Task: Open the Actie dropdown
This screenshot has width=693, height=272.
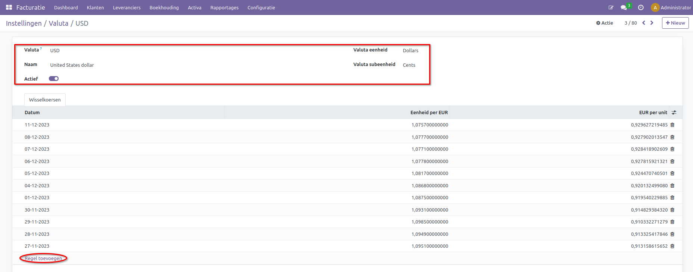Action: coord(605,23)
